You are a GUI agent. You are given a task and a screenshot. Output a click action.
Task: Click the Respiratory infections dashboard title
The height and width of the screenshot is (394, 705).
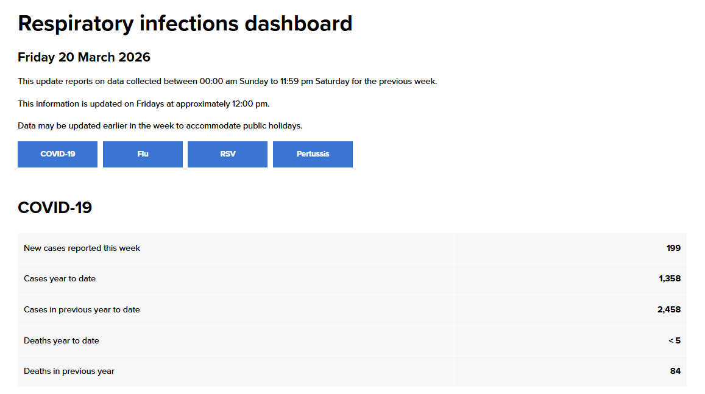click(185, 24)
